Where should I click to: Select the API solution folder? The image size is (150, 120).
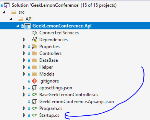(x=29, y=19)
